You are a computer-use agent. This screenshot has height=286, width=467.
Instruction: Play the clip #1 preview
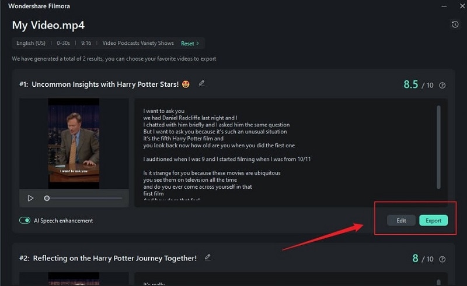point(30,198)
